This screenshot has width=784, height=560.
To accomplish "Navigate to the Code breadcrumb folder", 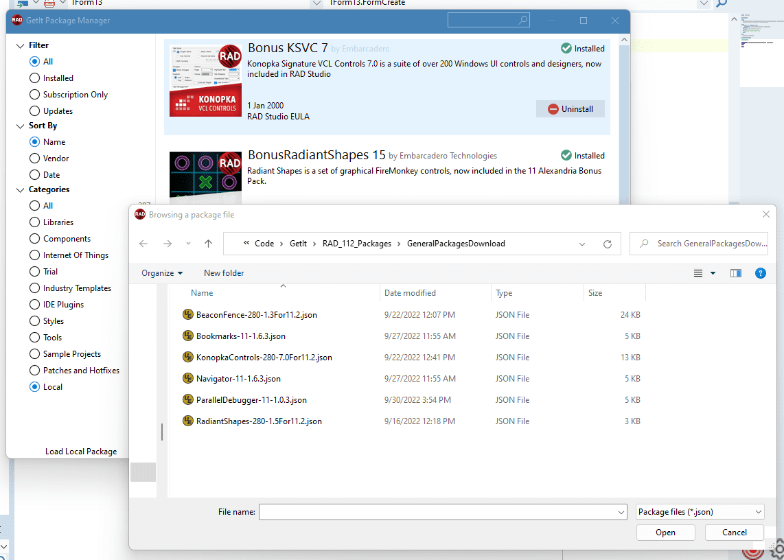I will (264, 244).
